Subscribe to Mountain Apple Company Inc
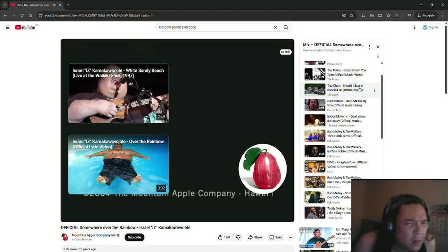Image resolution: width=448 pixels, height=252 pixels. (134, 237)
